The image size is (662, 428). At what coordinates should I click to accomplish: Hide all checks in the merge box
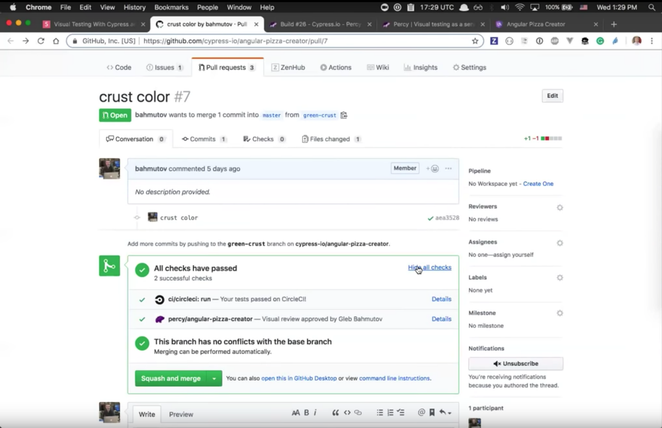click(429, 267)
